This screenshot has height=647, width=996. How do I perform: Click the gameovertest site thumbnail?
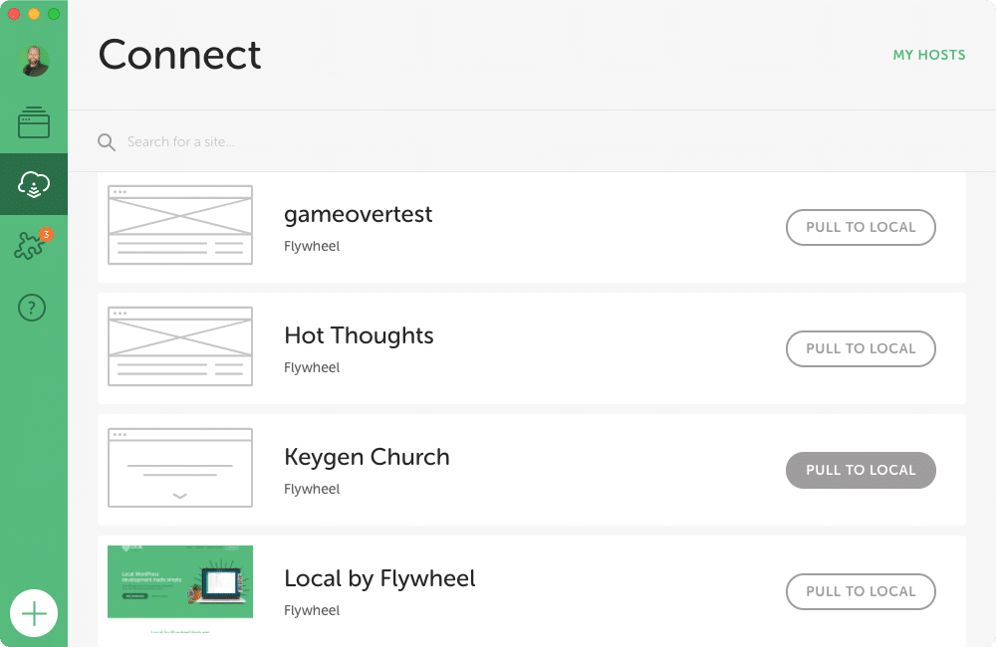pos(180,225)
